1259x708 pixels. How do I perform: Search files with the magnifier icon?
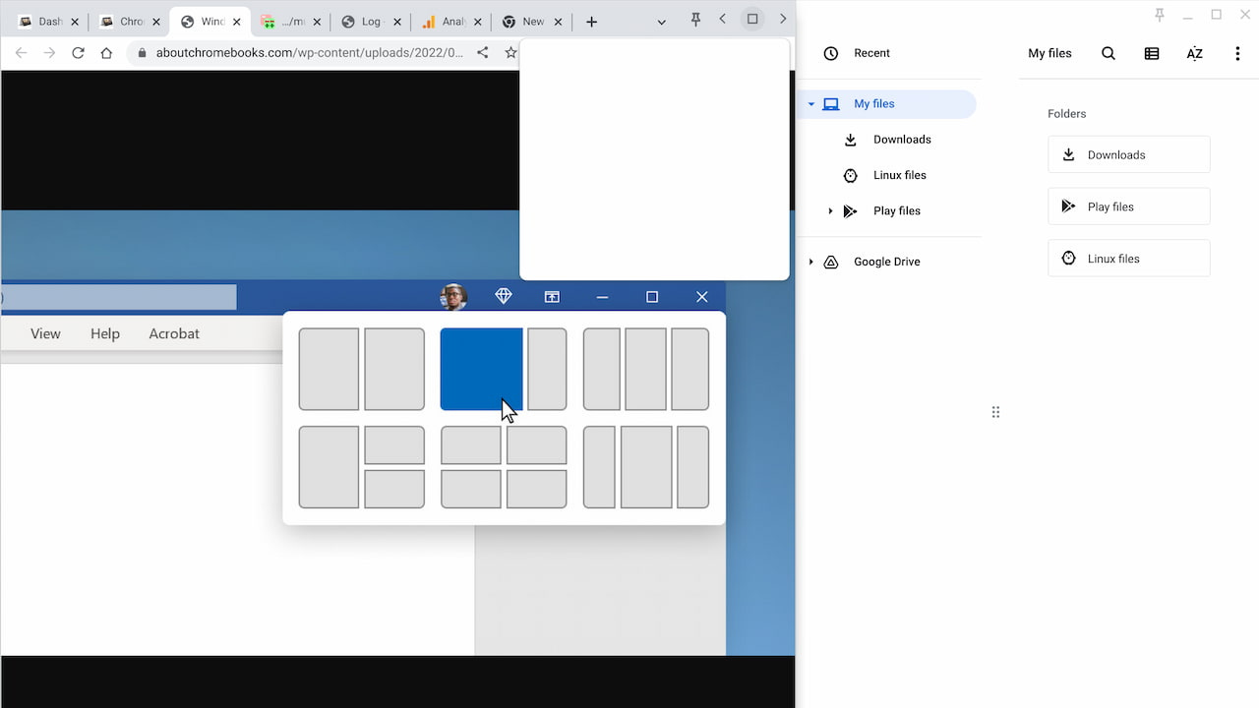click(x=1109, y=53)
